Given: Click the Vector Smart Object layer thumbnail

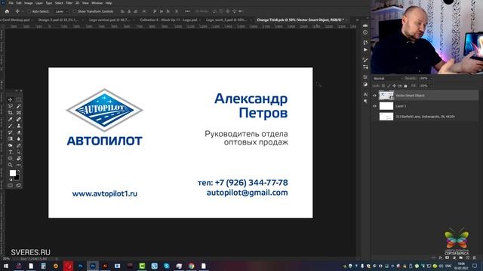Looking at the screenshot, I should point(386,96).
